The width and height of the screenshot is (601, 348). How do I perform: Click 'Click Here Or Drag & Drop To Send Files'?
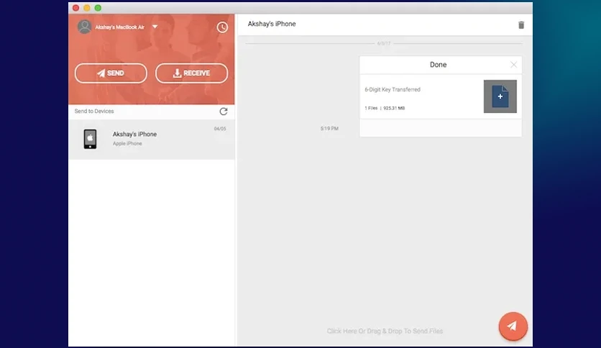pos(385,331)
